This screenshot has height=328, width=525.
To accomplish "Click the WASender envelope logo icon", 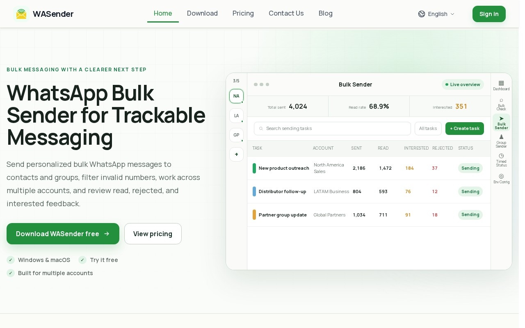I will tap(21, 14).
